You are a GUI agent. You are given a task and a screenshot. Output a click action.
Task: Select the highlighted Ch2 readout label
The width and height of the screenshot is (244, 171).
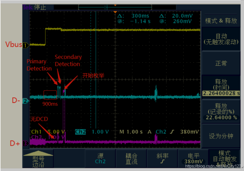pos(80,132)
